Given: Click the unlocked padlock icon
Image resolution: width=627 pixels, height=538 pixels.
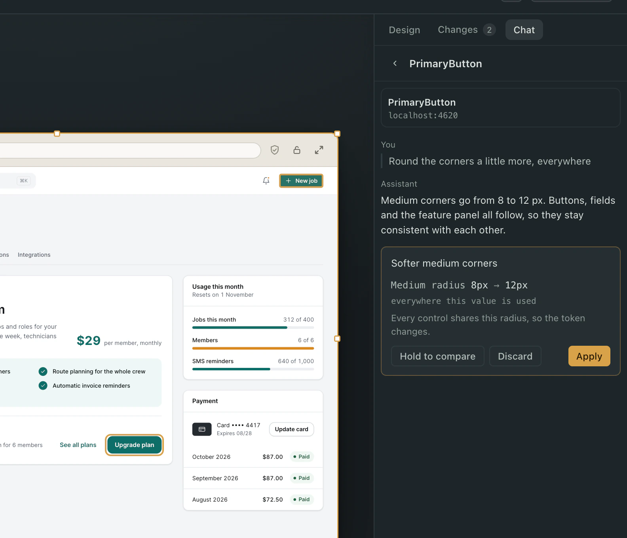Looking at the screenshot, I should point(297,150).
